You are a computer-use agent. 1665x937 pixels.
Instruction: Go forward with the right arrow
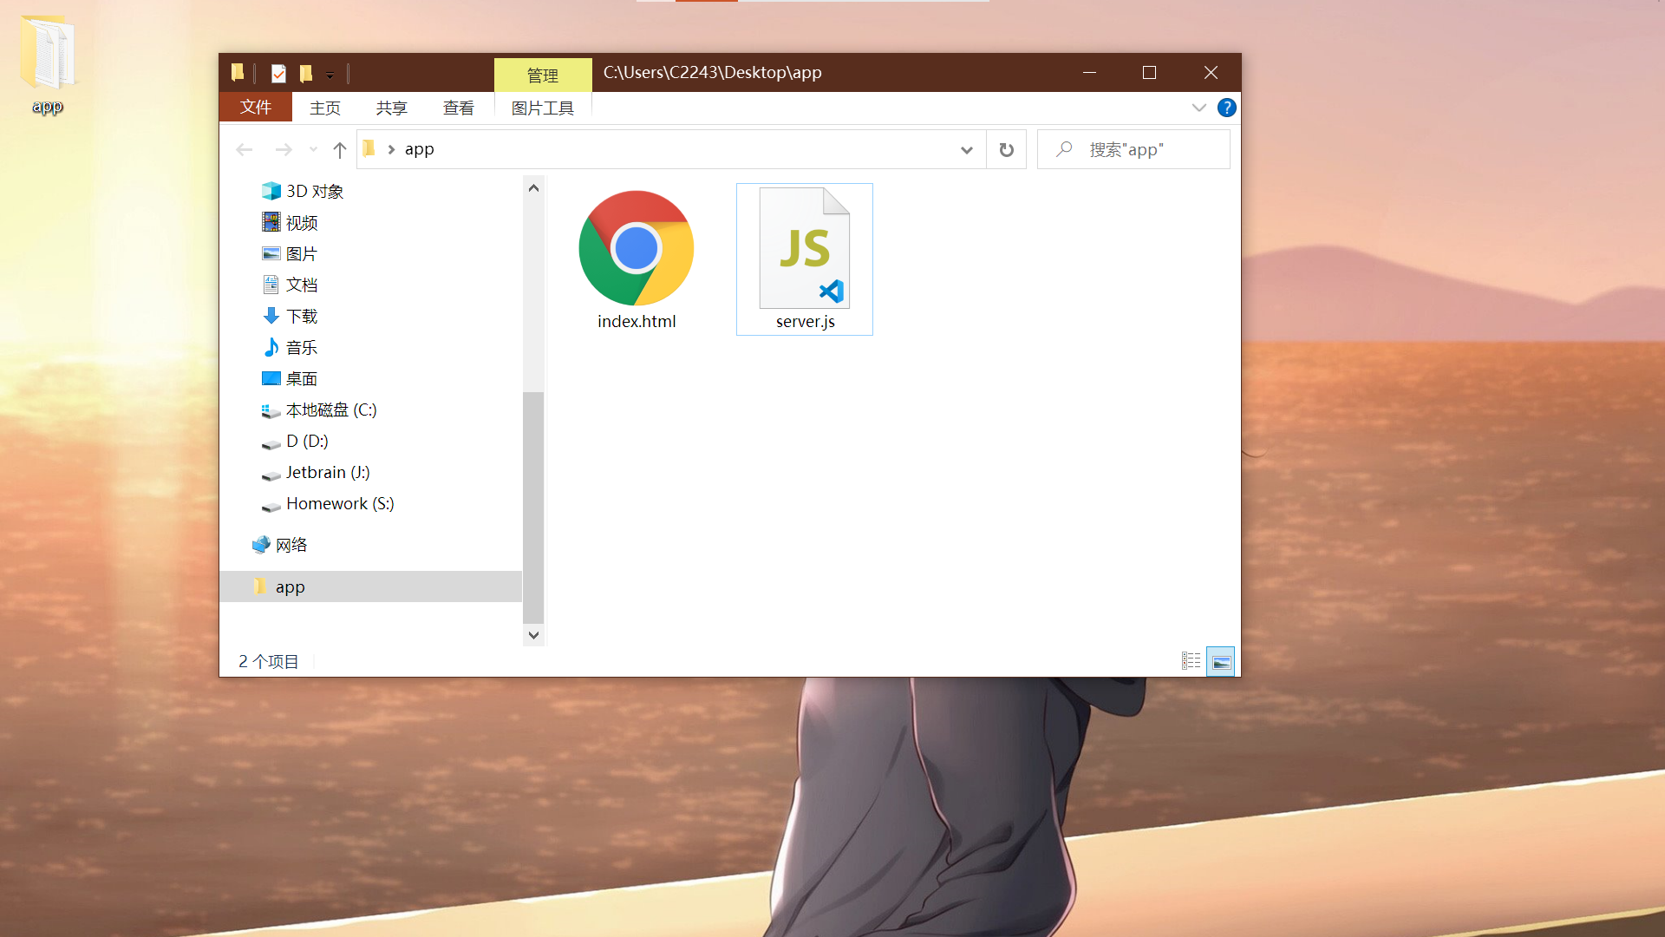(x=284, y=149)
